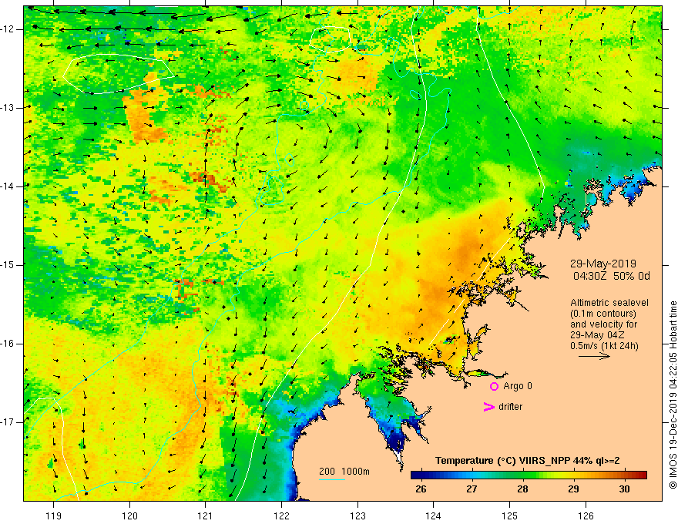Click the 'drifter' legend label
678x524 pixels.
pyautogui.click(x=510, y=407)
